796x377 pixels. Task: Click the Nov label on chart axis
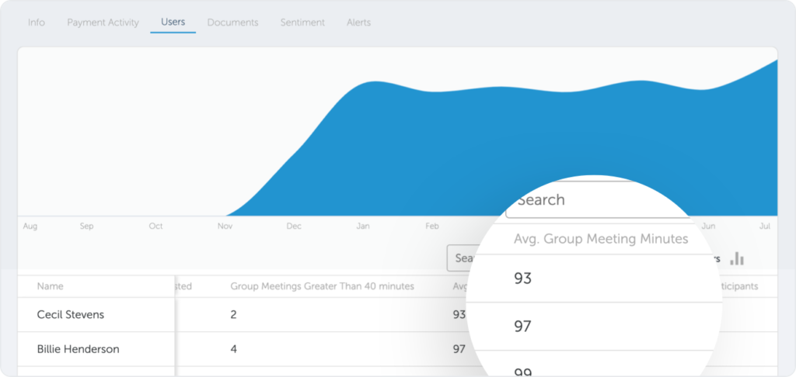(225, 226)
